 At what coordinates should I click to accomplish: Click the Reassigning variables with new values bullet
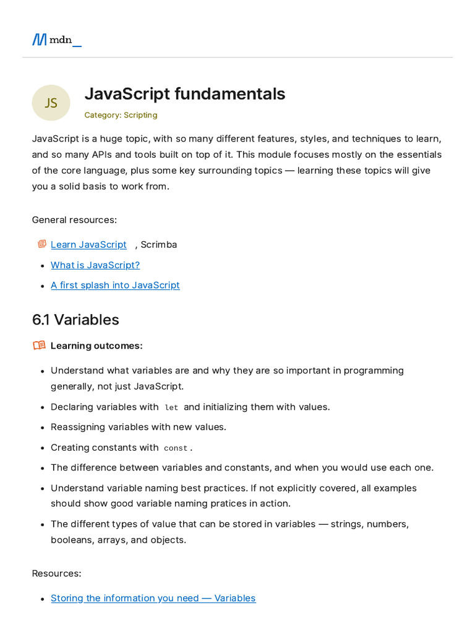(x=139, y=427)
